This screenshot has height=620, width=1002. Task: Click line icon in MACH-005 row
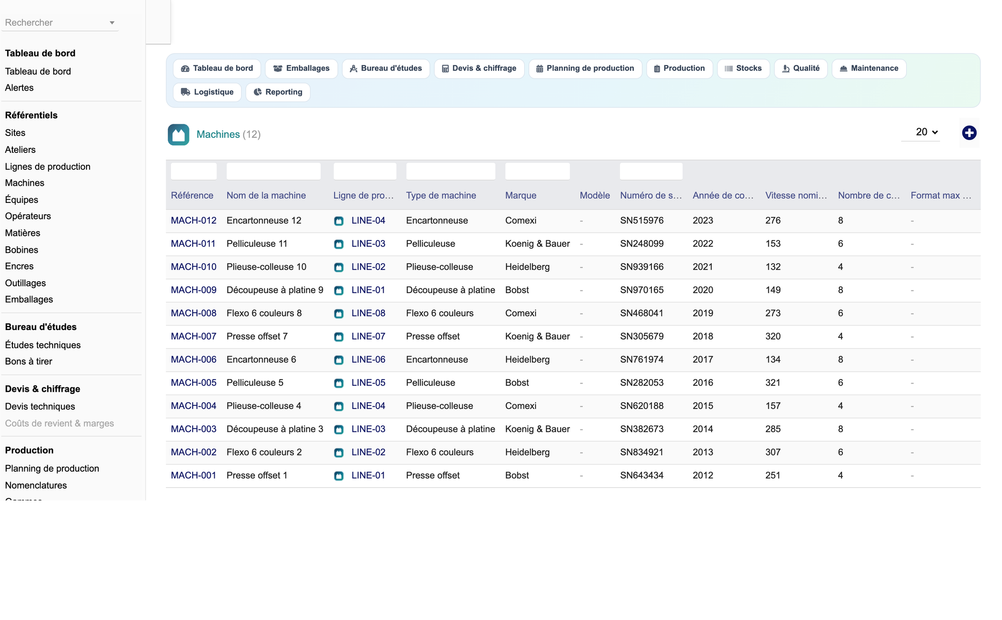(x=339, y=383)
